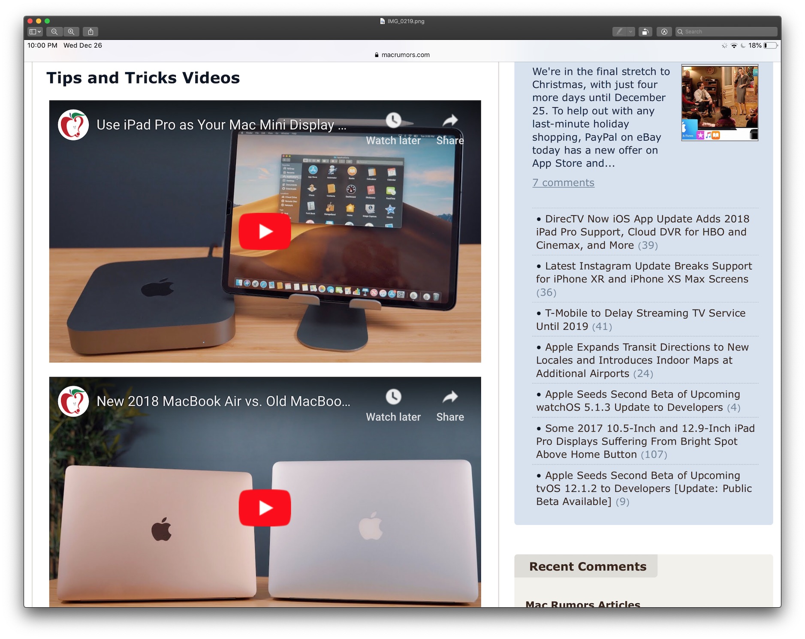
Task: Click the (41) comment count
Action: point(602,326)
